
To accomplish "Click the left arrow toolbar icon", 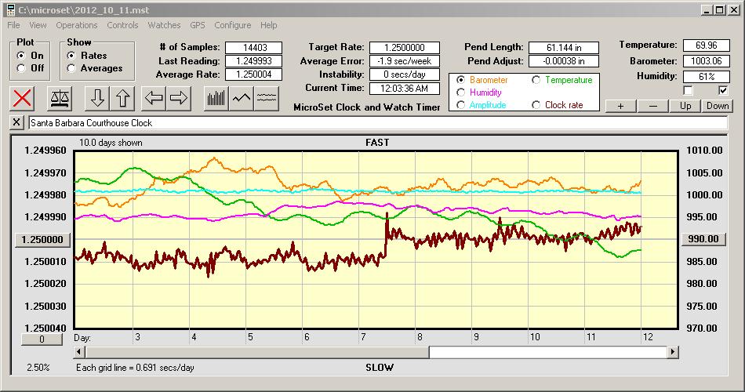I will pyautogui.click(x=154, y=98).
